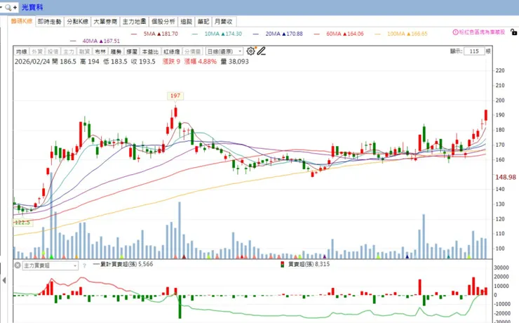Click the 122.5 low price marker

click(x=22, y=223)
